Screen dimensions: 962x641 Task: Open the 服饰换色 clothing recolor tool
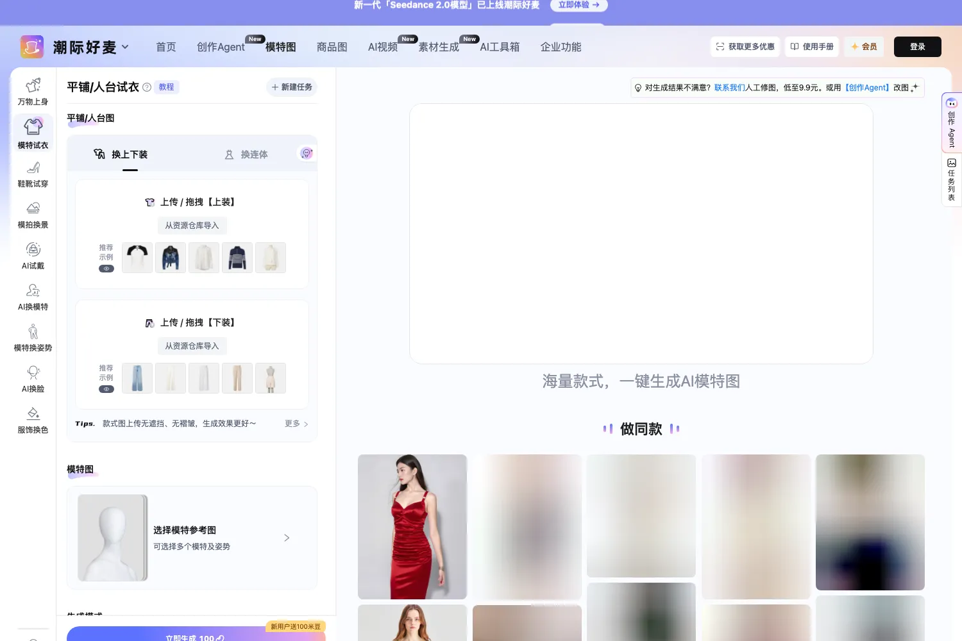pyautogui.click(x=33, y=420)
